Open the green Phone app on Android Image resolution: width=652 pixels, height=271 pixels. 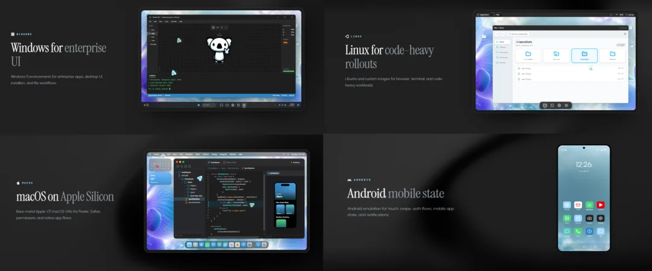(578, 231)
